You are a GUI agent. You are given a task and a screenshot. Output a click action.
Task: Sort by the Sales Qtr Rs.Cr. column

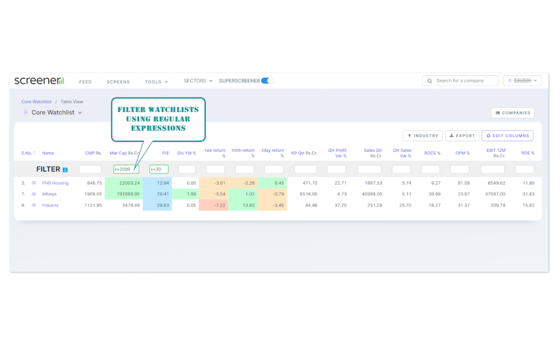click(x=373, y=153)
